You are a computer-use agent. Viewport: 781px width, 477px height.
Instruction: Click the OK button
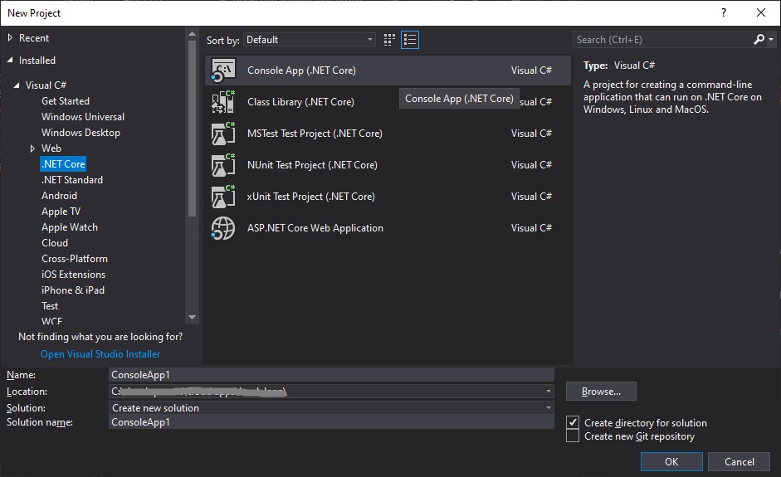point(671,461)
